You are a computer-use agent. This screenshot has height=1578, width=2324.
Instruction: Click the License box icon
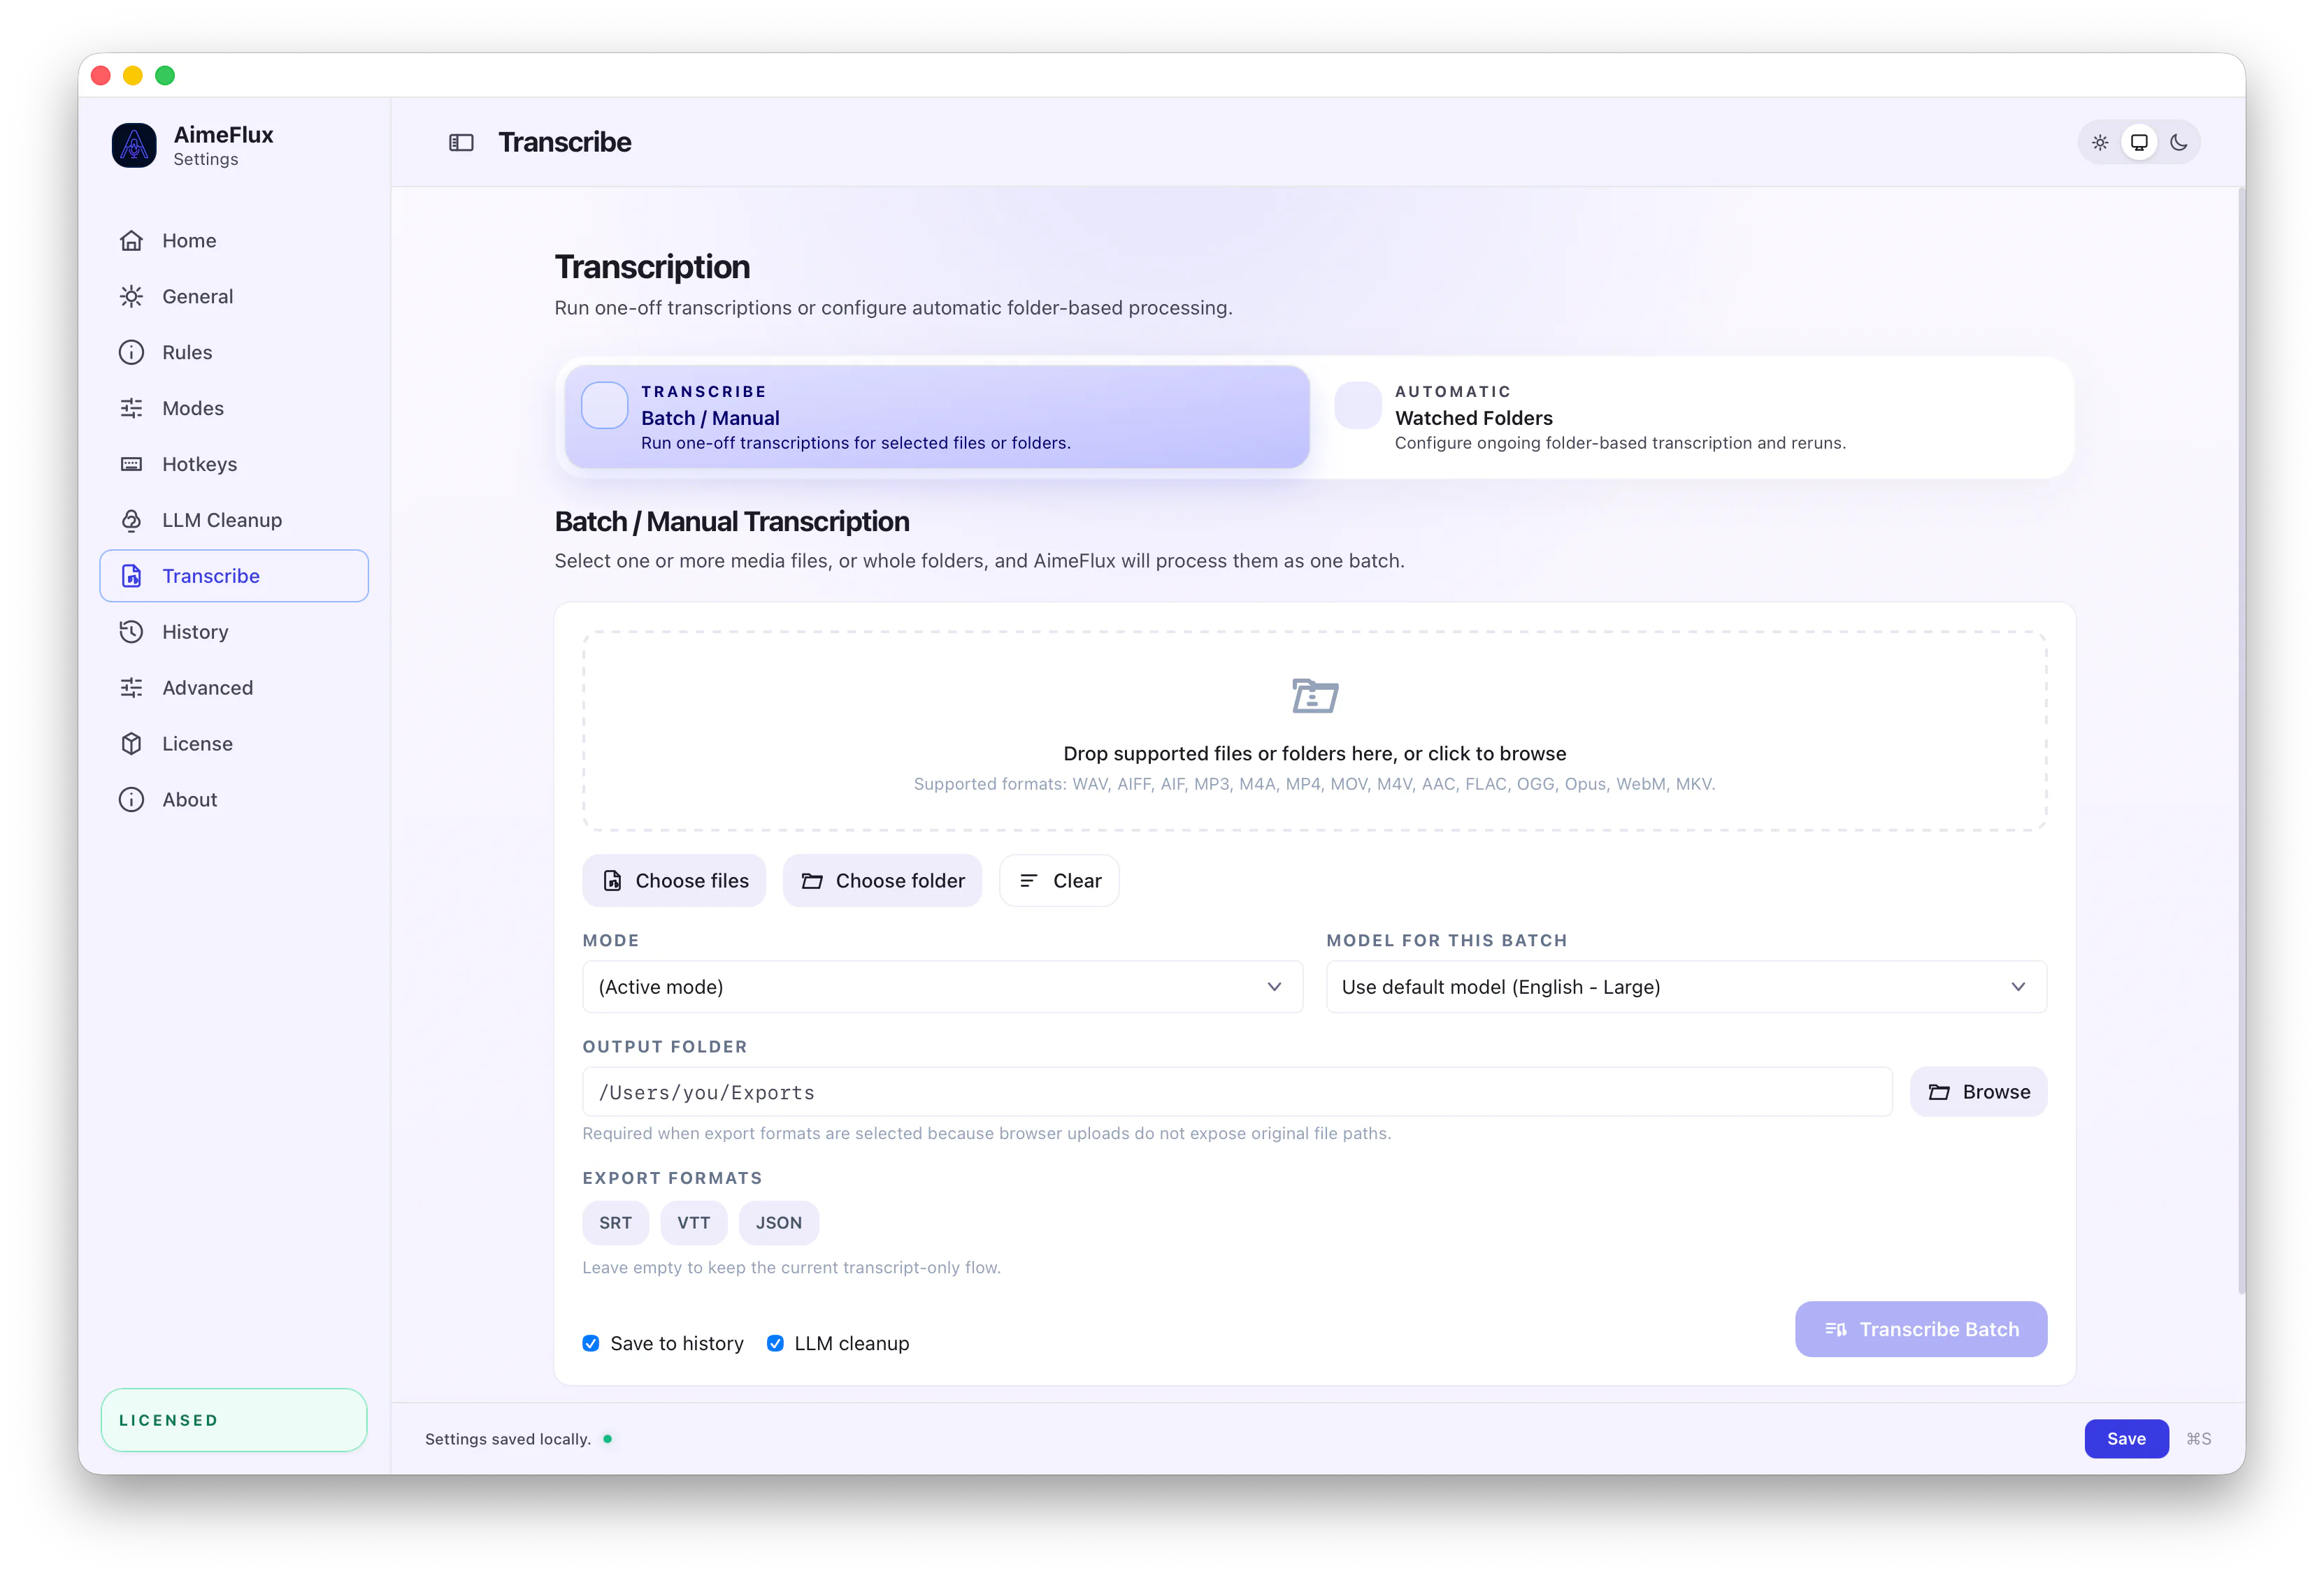click(x=131, y=744)
